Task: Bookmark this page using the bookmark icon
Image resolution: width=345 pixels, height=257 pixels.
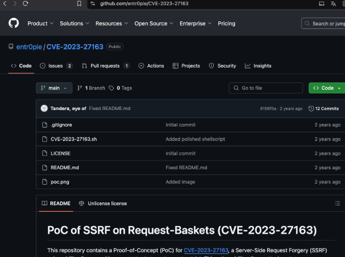Action: 79,4
